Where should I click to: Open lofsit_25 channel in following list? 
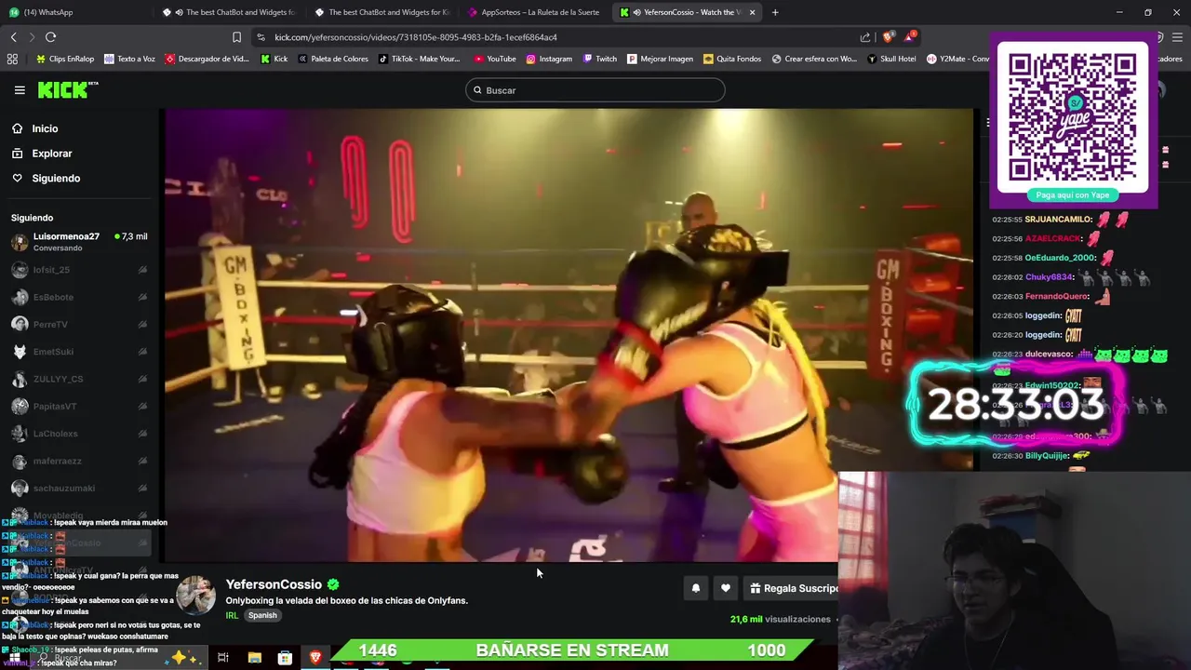click(x=79, y=270)
